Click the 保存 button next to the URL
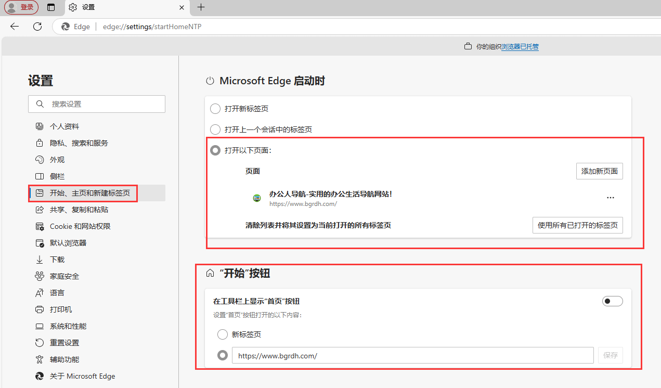 coord(610,355)
